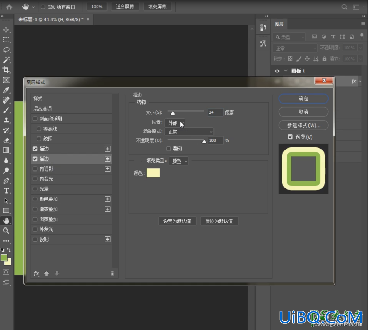Click the 取消 button

point(303,112)
